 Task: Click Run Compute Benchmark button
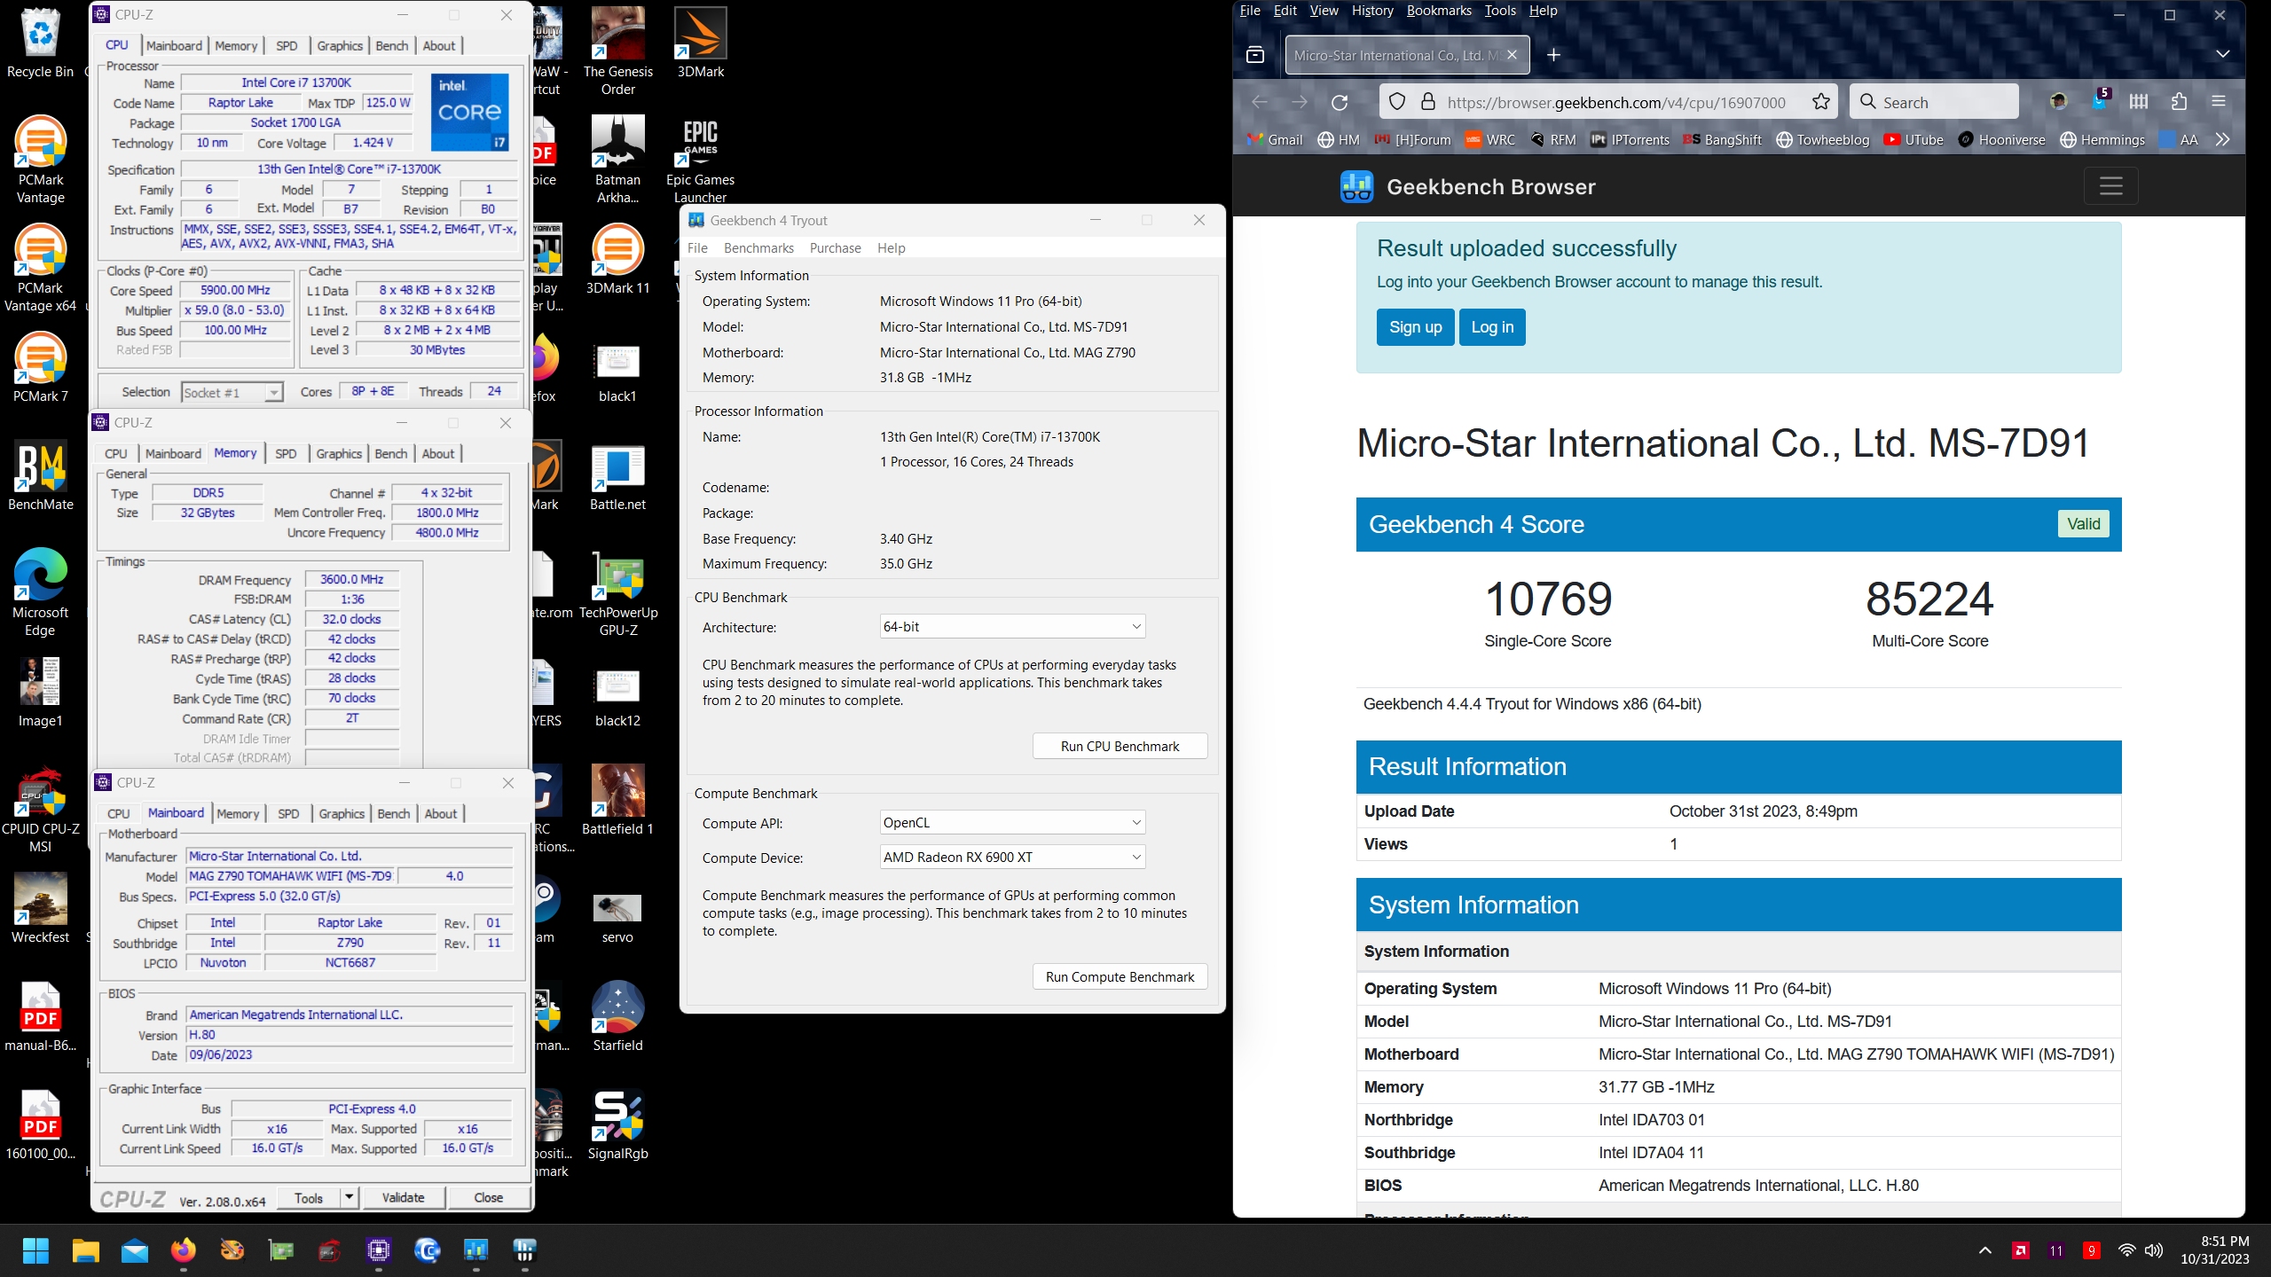coord(1120,977)
